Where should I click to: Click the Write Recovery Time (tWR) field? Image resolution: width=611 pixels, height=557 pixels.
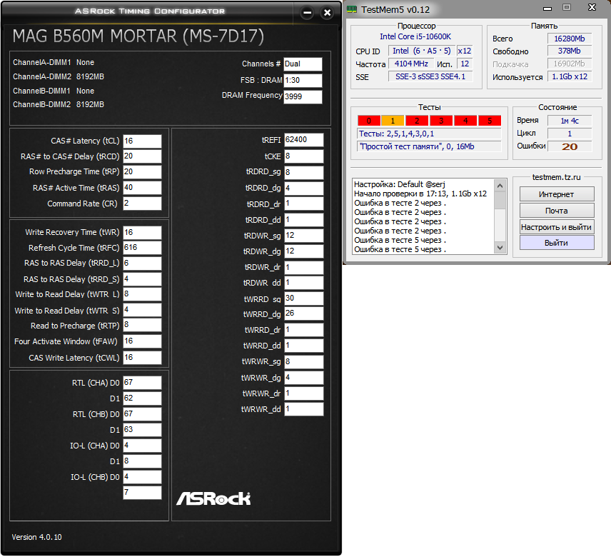click(142, 233)
